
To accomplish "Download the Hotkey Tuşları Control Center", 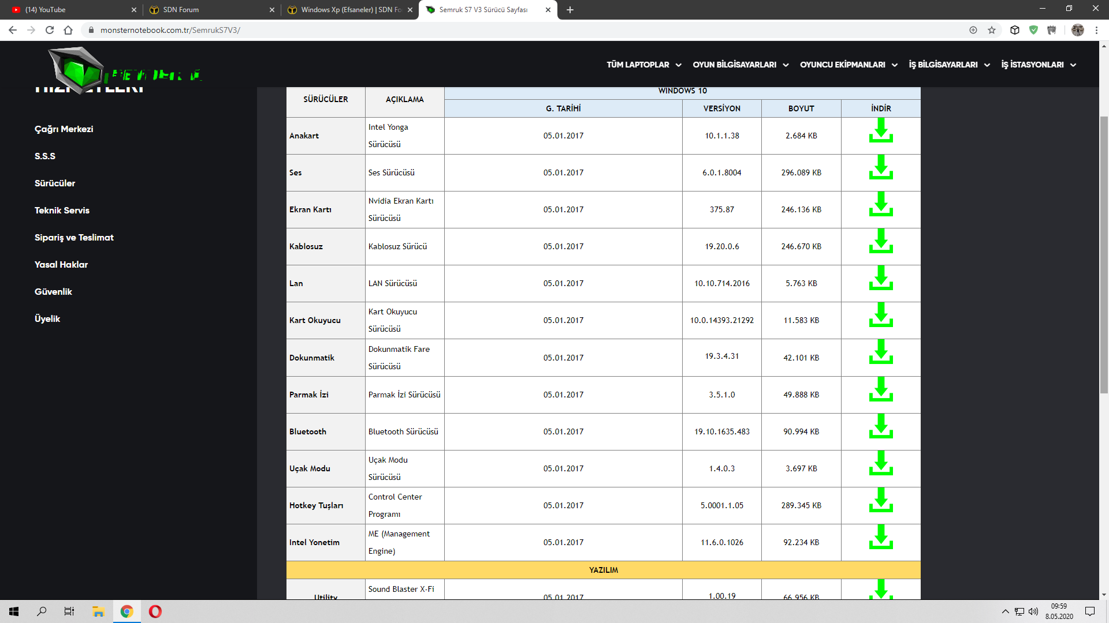I will [x=881, y=501].
